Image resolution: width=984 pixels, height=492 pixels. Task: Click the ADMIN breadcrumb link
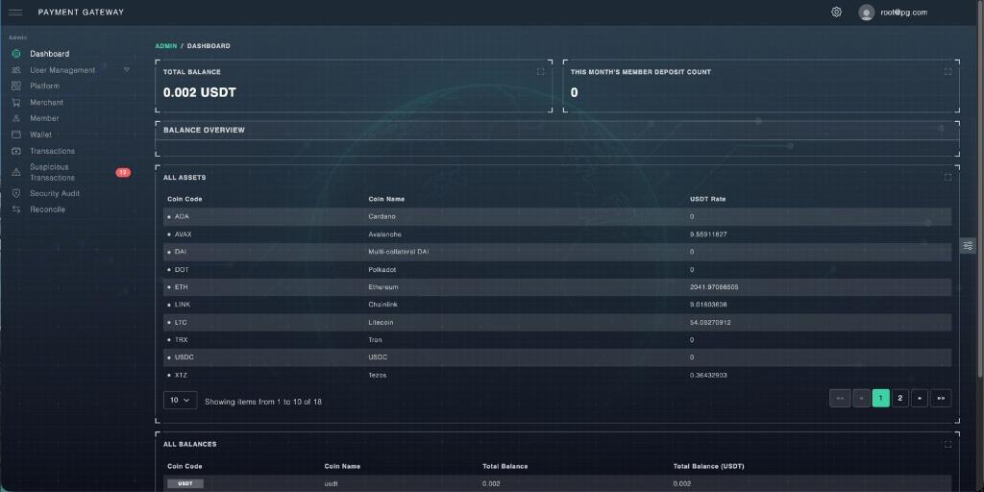tap(166, 46)
